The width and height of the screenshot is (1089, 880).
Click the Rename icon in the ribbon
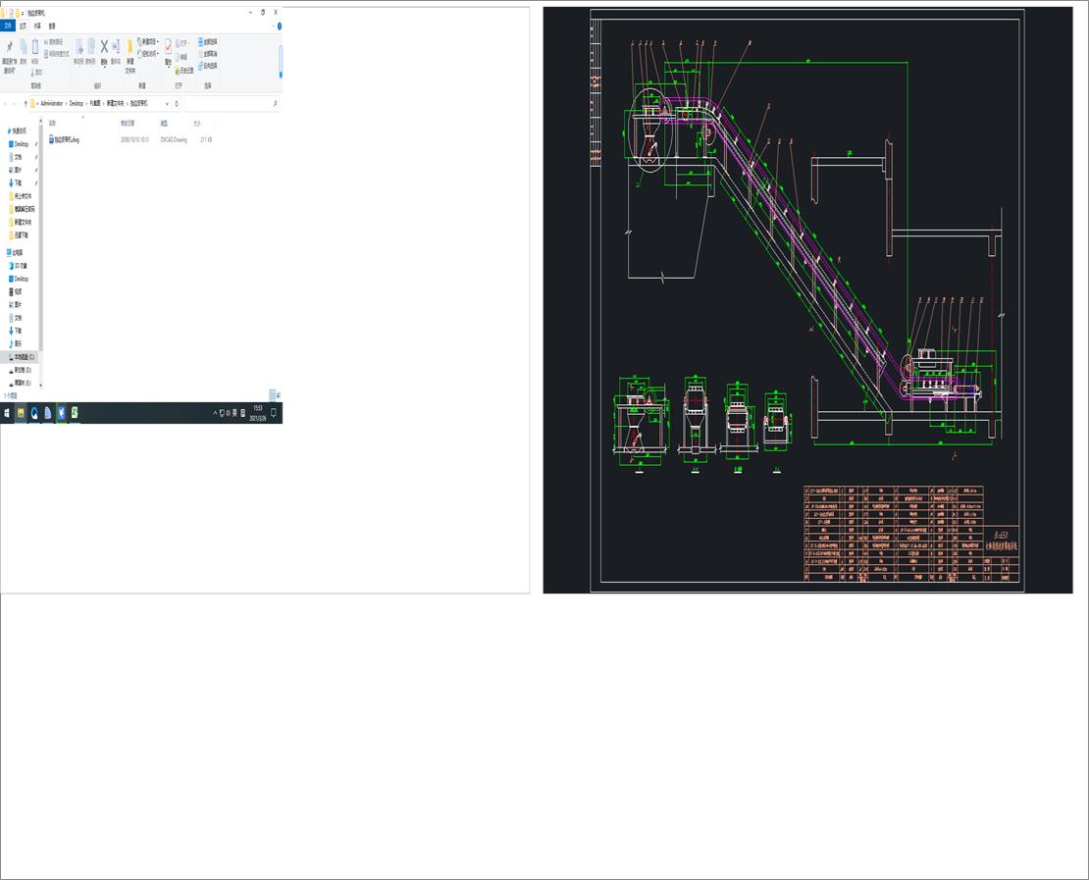click(116, 47)
